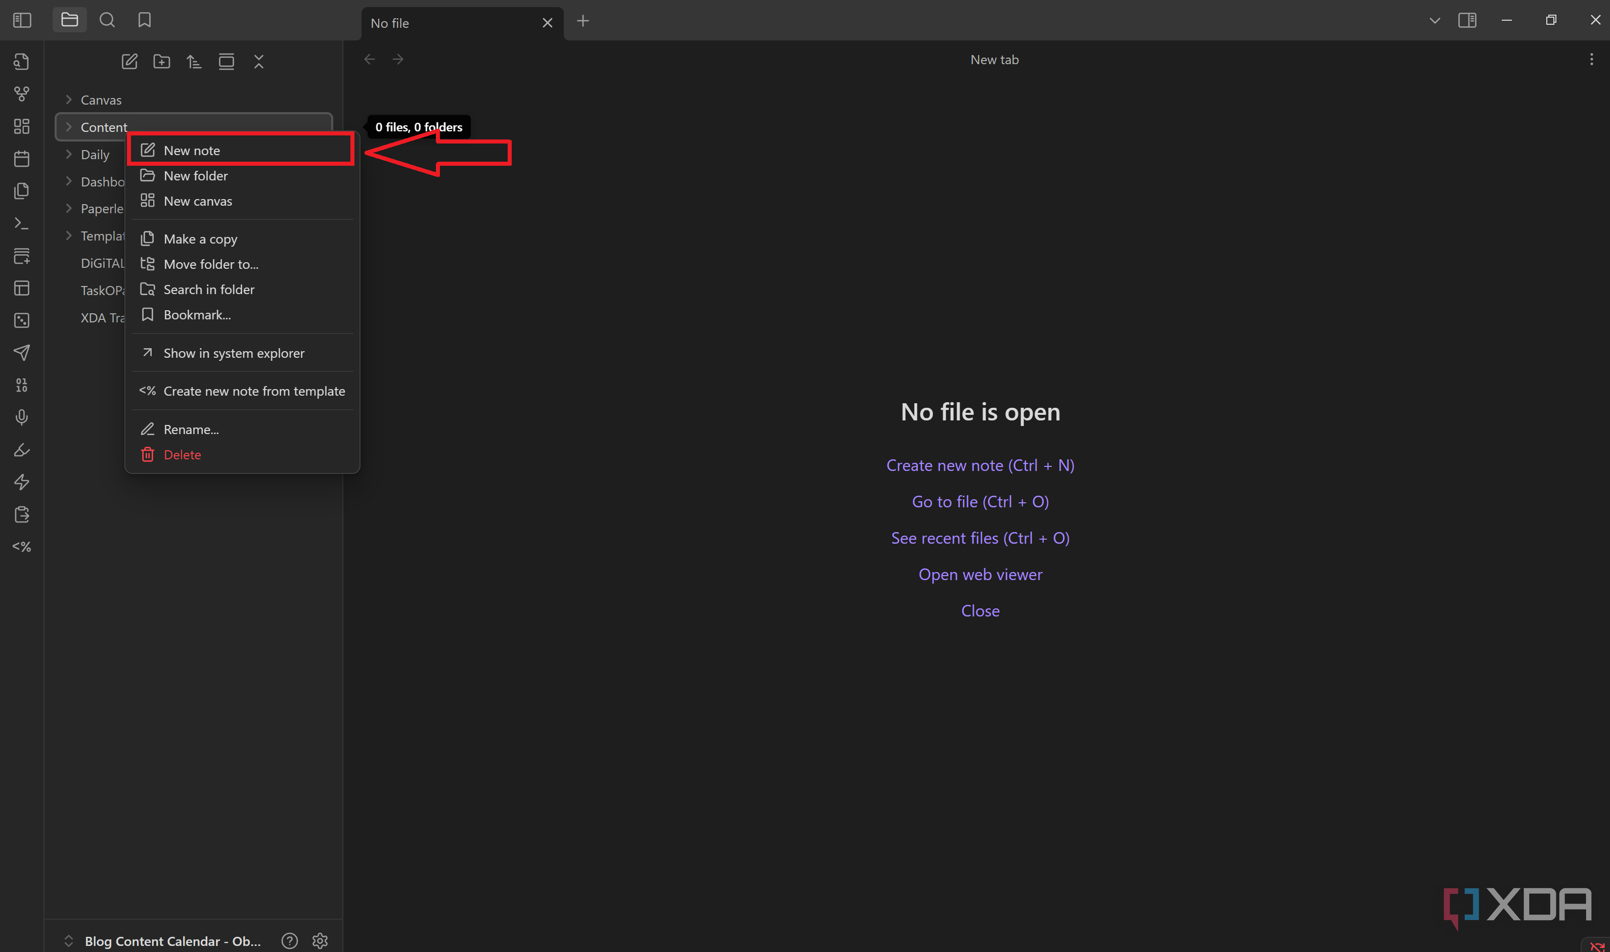Viewport: 1610px width, 952px height.
Task: Expand the Daily folder
Action: click(x=69, y=154)
